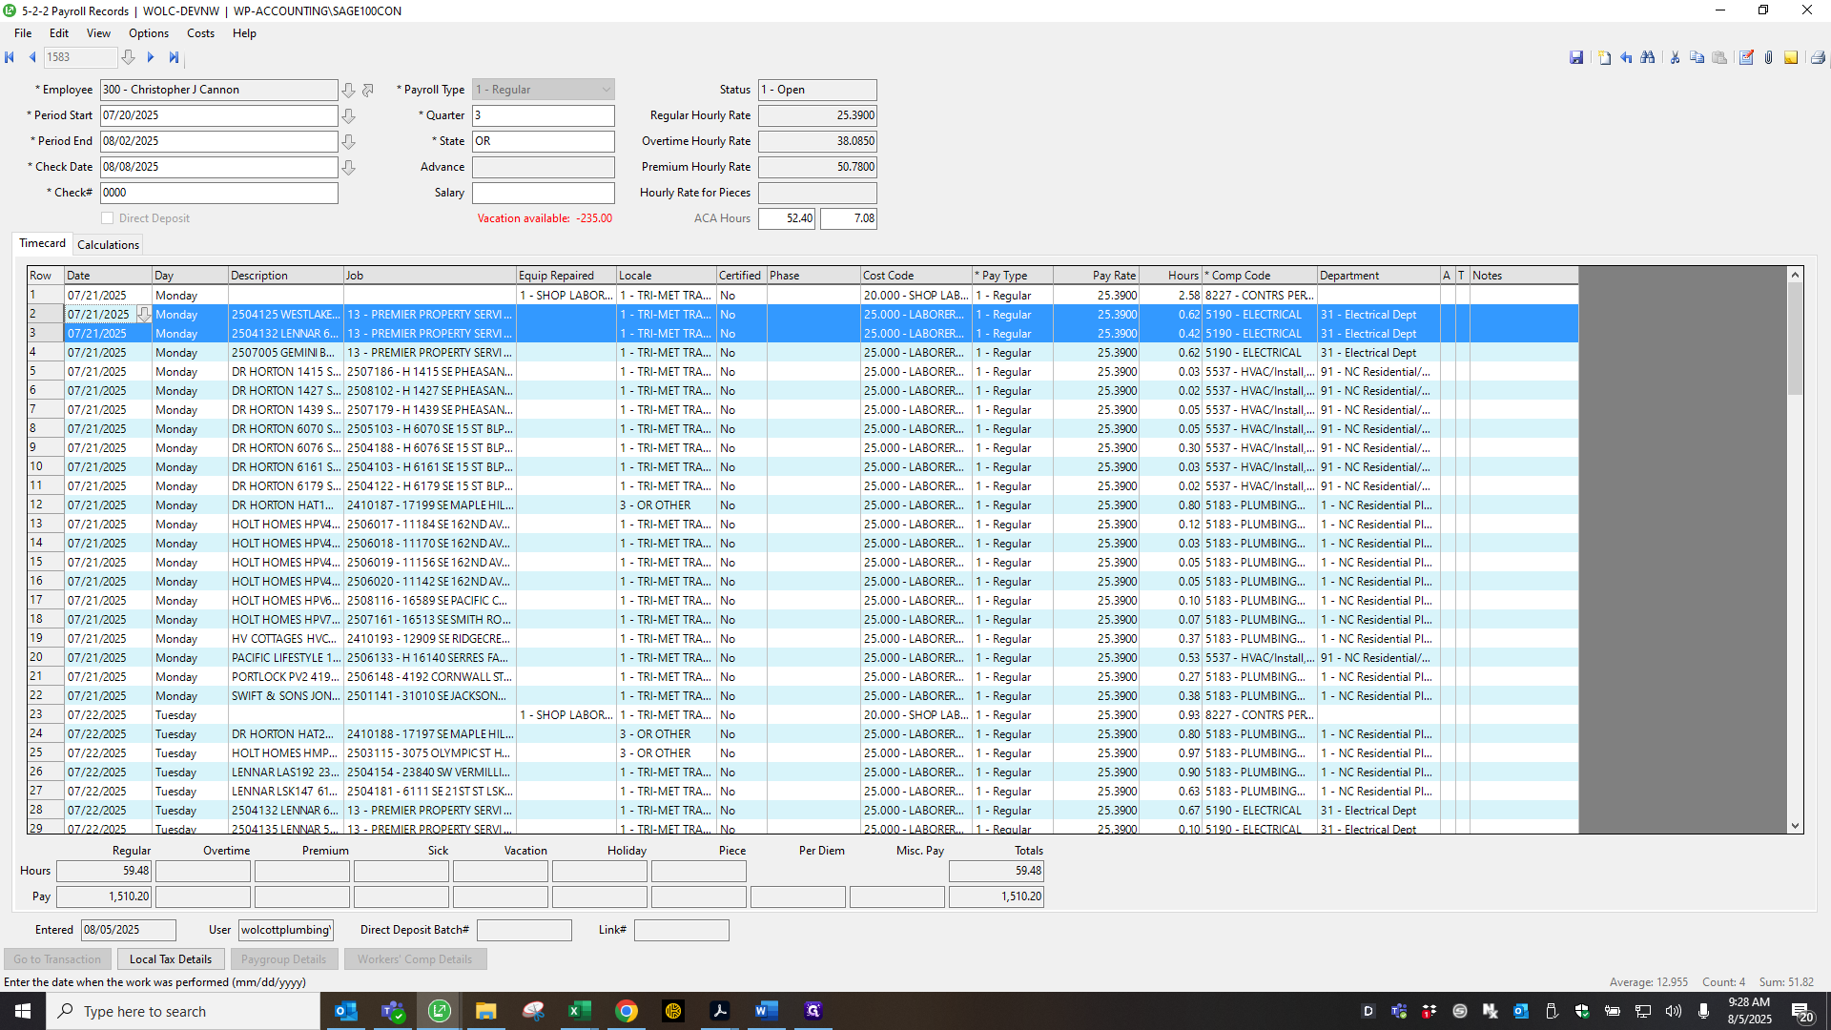
Task: Select row 23 Tuesday SHOP LABOR equip cell
Action: 566,715
